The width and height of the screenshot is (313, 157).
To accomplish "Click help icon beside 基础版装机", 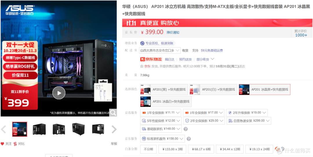I will click(x=186, y=129).
